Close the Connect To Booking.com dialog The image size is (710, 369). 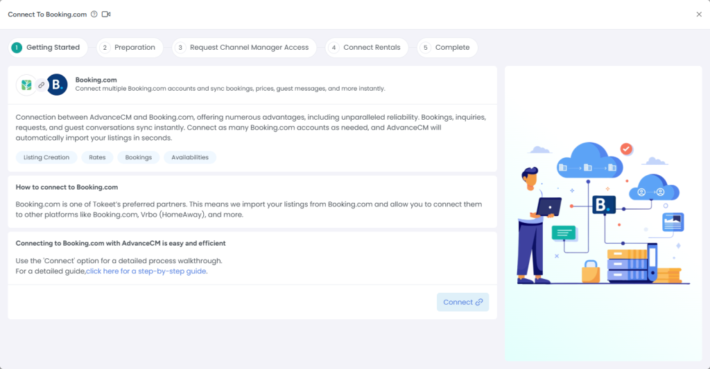coord(699,15)
